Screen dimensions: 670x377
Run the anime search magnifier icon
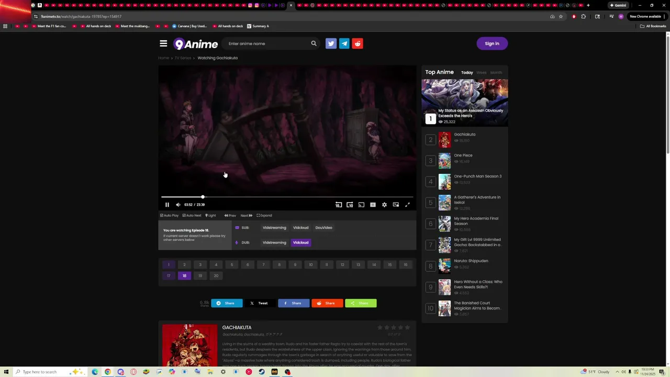coord(314,43)
